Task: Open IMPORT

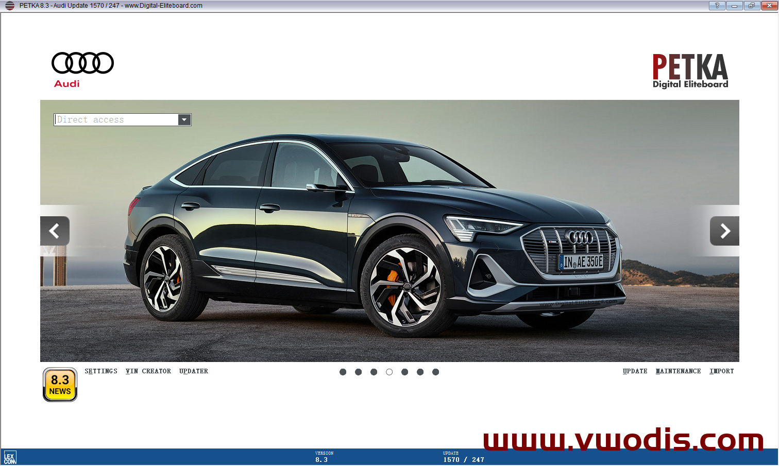Action: 722,371
